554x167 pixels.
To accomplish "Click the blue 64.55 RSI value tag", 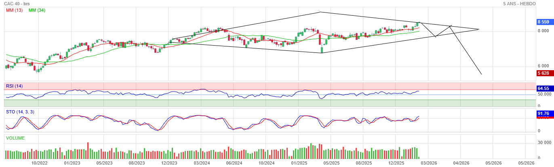I will coord(543,88).
